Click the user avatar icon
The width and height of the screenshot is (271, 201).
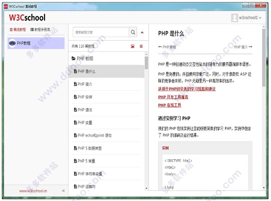pos(234,18)
